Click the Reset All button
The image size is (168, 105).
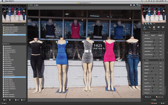148,97
